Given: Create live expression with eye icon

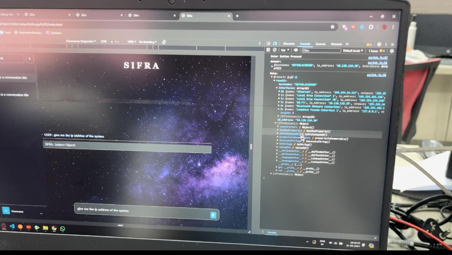Looking at the screenshot, I should [x=296, y=50].
